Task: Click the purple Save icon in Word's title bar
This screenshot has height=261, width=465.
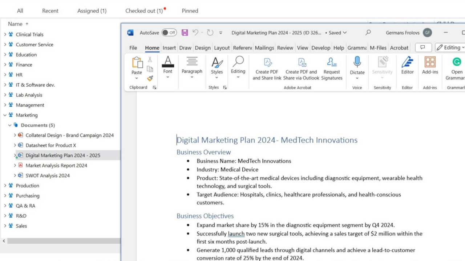Action: pos(185,33)
